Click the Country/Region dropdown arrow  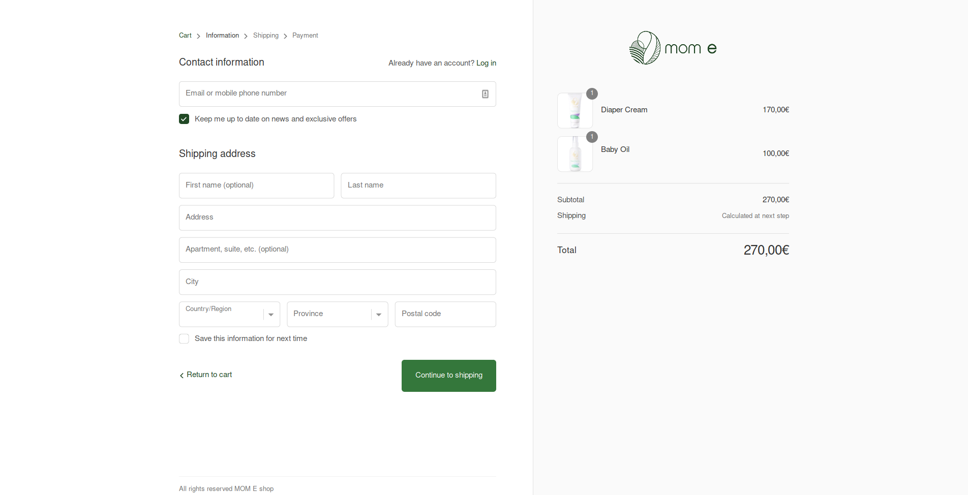click(270, 315)
